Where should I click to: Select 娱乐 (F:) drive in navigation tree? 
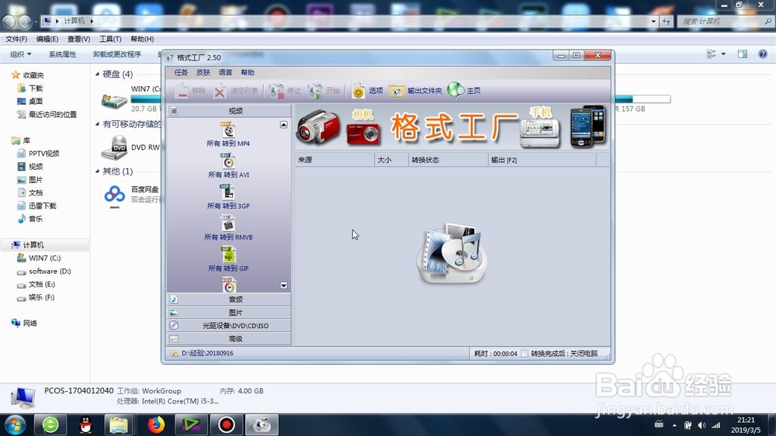tap(42, 297)
